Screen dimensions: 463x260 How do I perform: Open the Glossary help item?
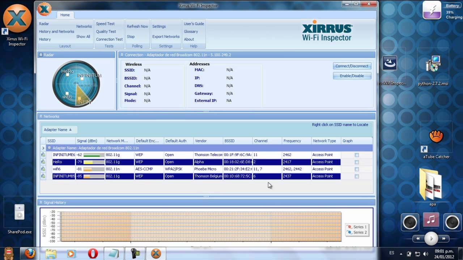coord(191,31)
